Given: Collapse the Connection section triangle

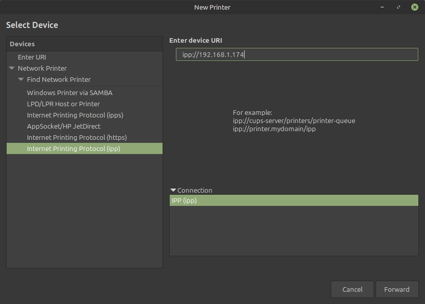Looking at the screenshot, I should click(173, 190).
